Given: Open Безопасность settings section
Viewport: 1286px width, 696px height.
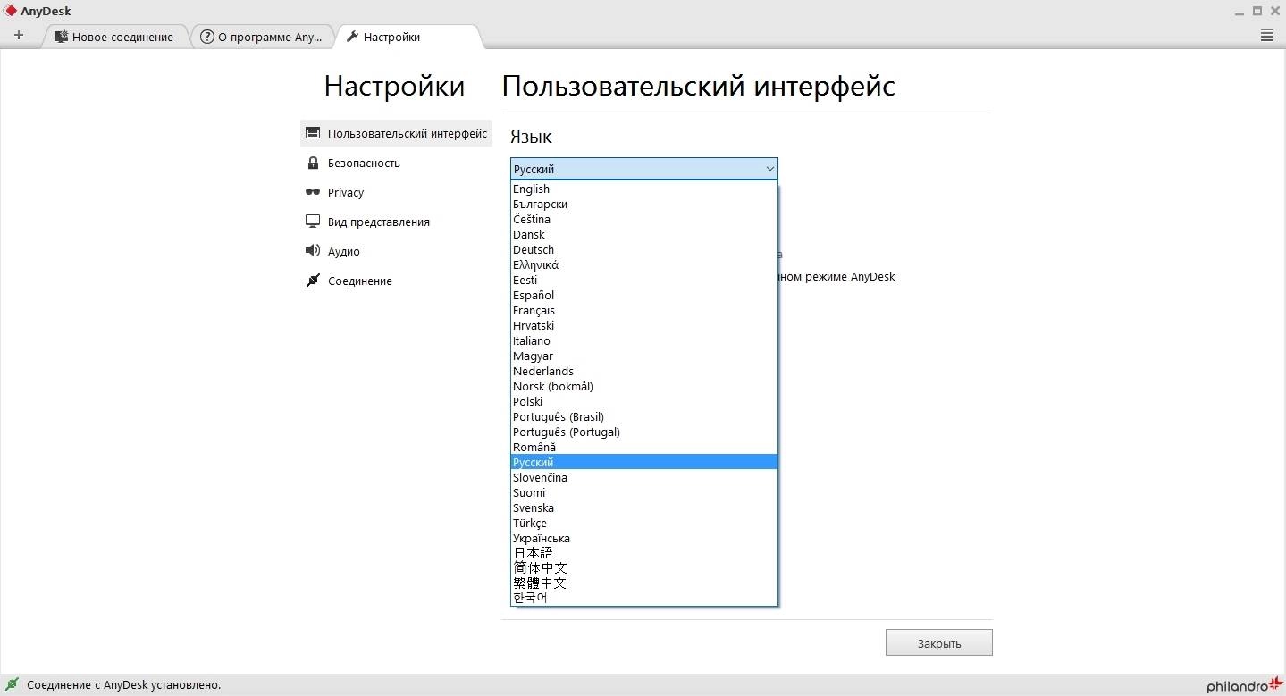Looking at the screenshot, I should point(396,163).
